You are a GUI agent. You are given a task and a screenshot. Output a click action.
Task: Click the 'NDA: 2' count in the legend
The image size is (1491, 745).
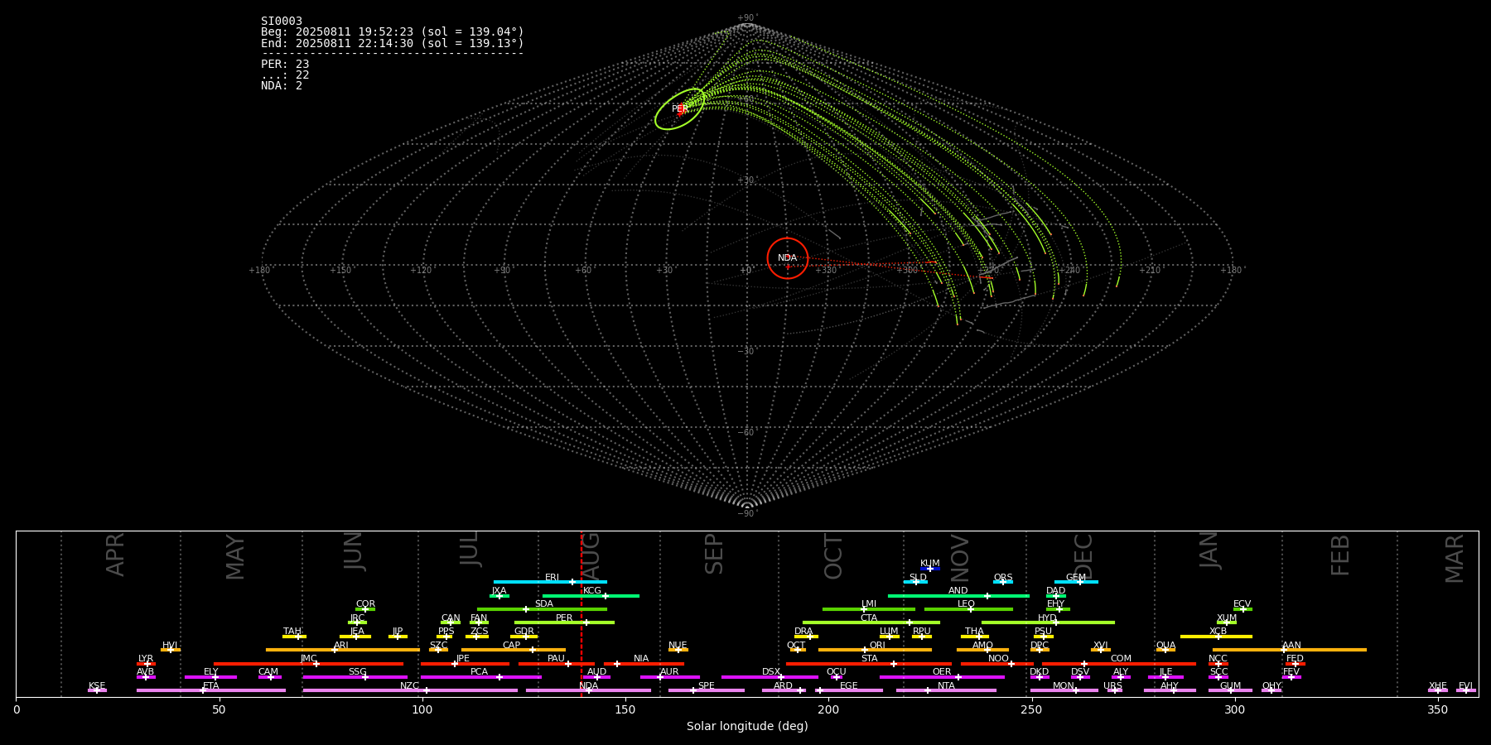[x=282, y=85]
